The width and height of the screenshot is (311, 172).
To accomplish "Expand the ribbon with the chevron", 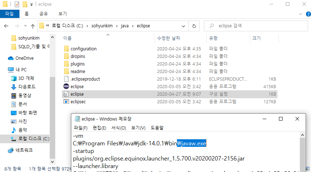I will pyautogui.click(x=300, y=14).
